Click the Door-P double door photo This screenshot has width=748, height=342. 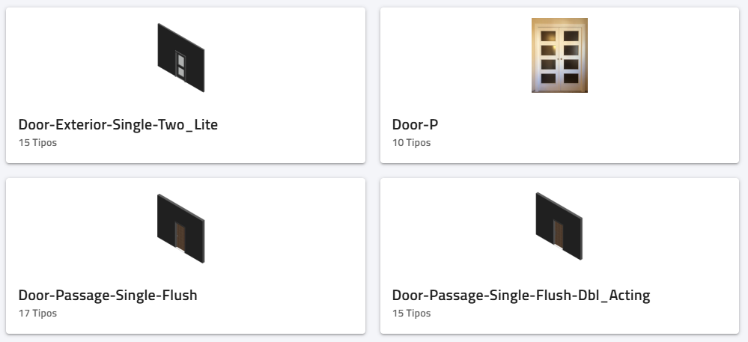(559, 55)
